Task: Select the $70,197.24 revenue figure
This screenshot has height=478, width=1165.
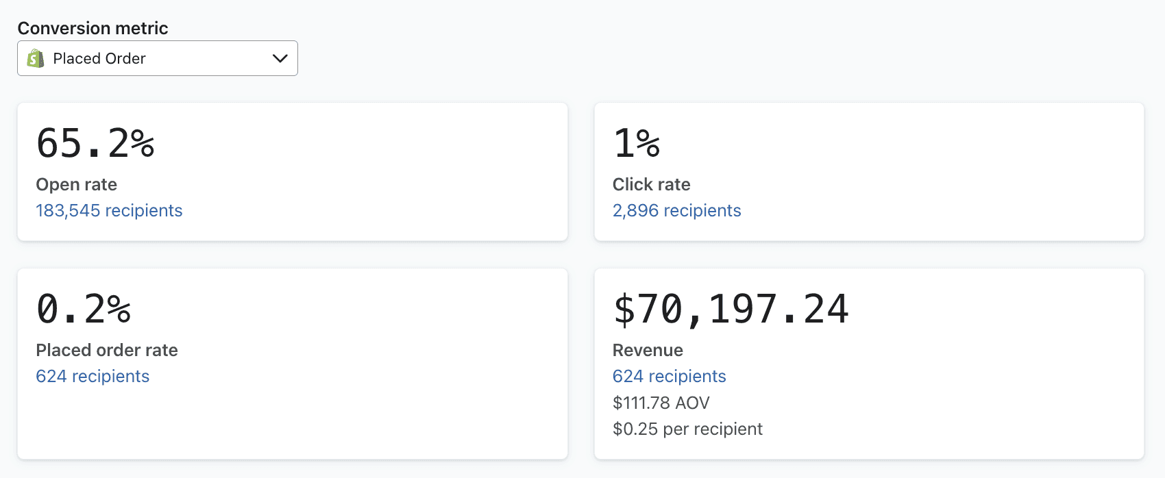Action: click(x=731, y=309)
